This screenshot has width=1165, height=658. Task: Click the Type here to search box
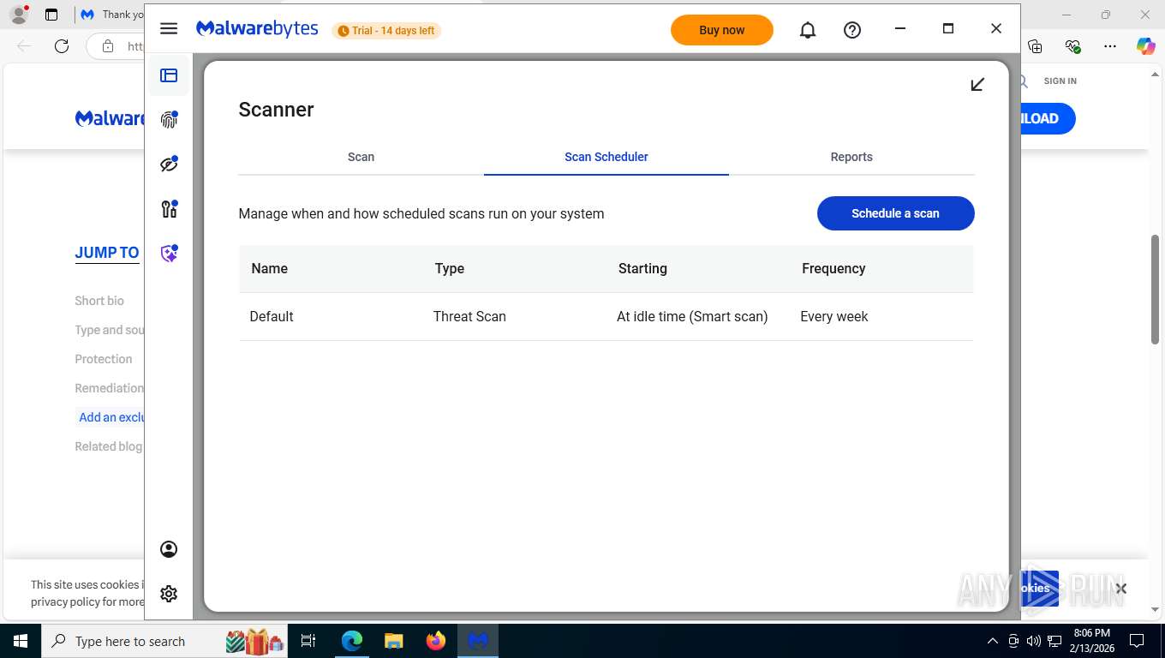[163, 641]
